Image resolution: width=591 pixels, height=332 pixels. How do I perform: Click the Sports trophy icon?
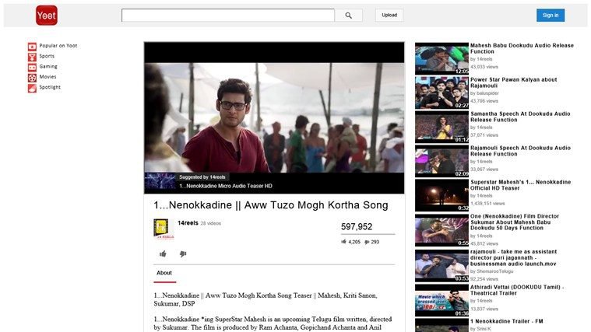point(32,57)
